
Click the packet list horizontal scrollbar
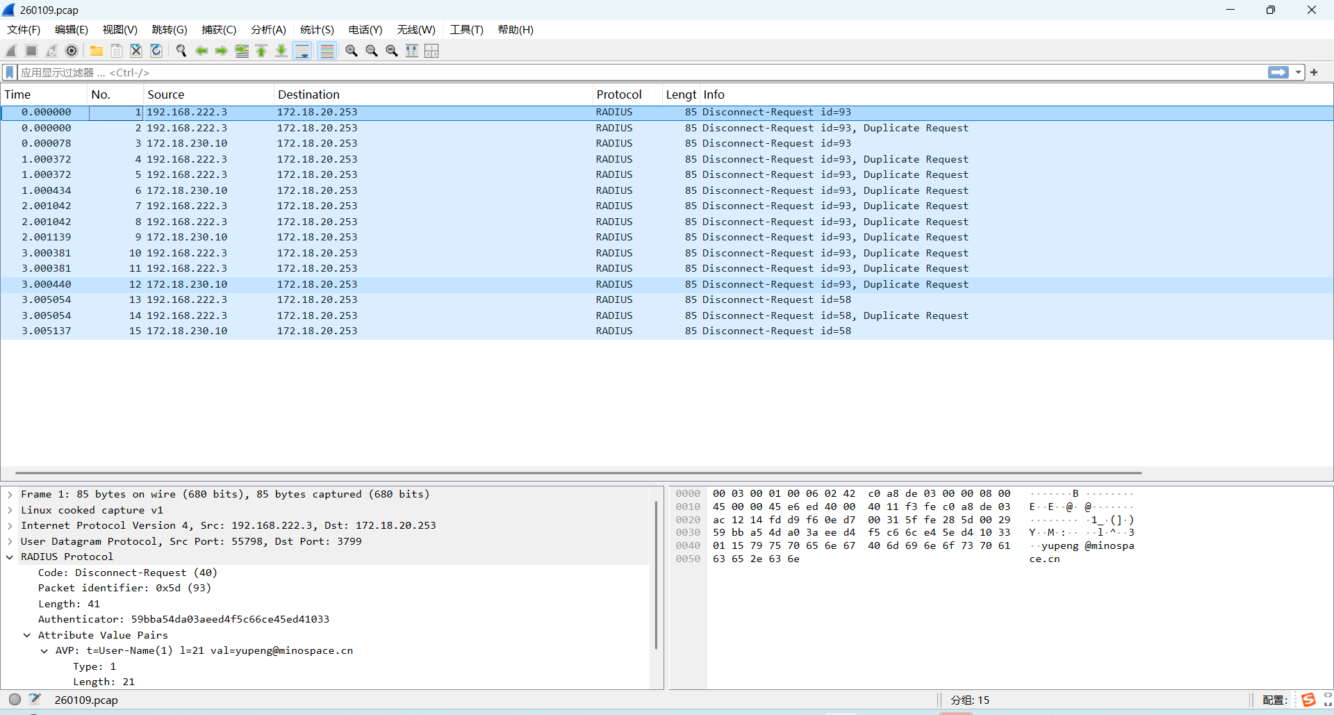(577, 473)
